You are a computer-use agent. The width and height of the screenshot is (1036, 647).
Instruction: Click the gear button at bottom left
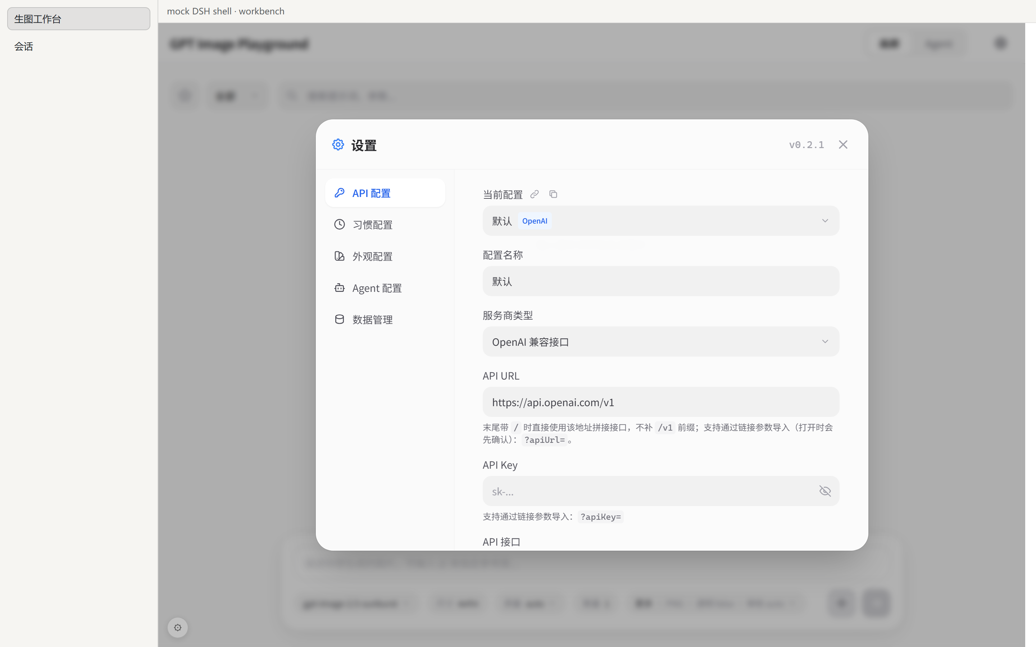tap(178, 627)
